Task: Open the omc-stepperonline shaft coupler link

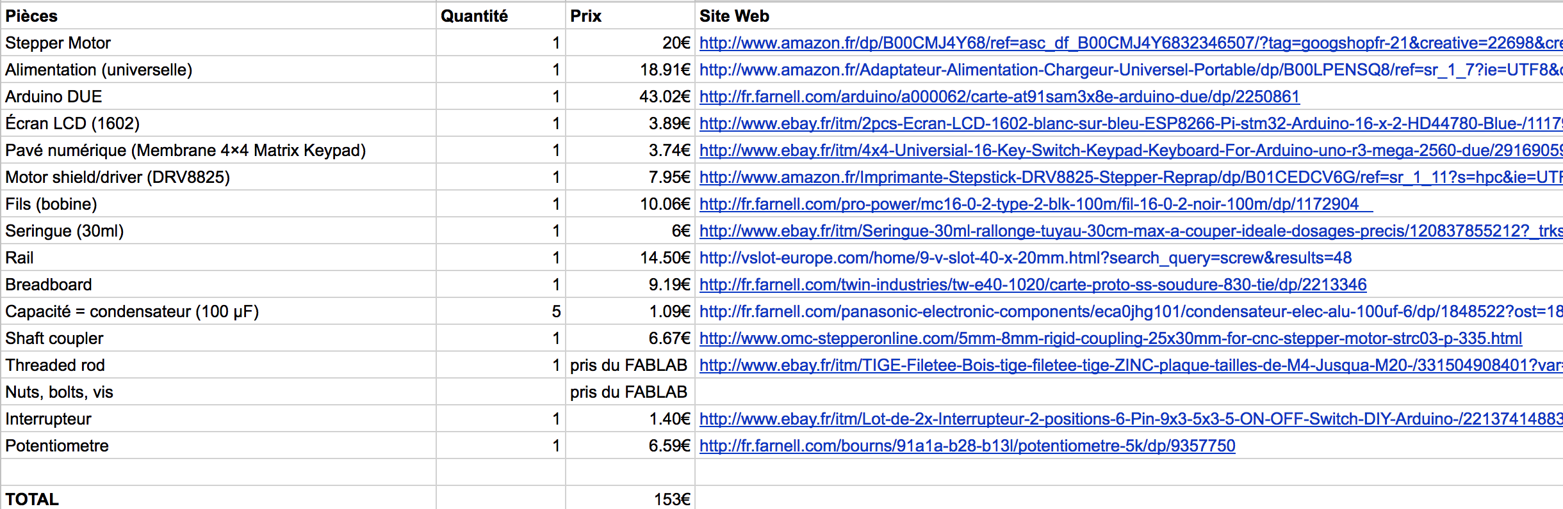Action: [1110, 338]
